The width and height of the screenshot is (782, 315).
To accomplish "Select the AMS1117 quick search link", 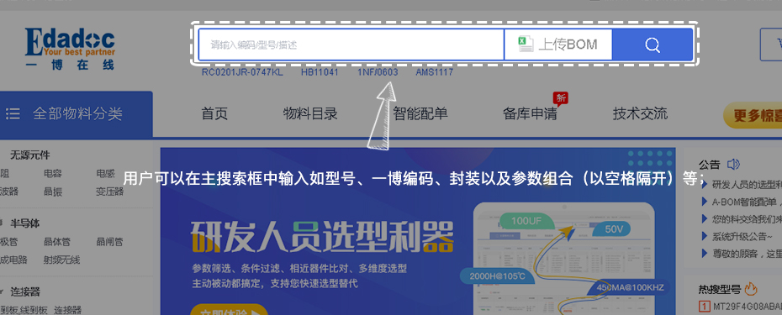I will pos(435,72).
